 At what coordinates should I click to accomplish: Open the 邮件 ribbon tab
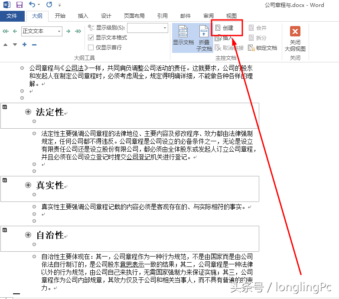[186, 16]
